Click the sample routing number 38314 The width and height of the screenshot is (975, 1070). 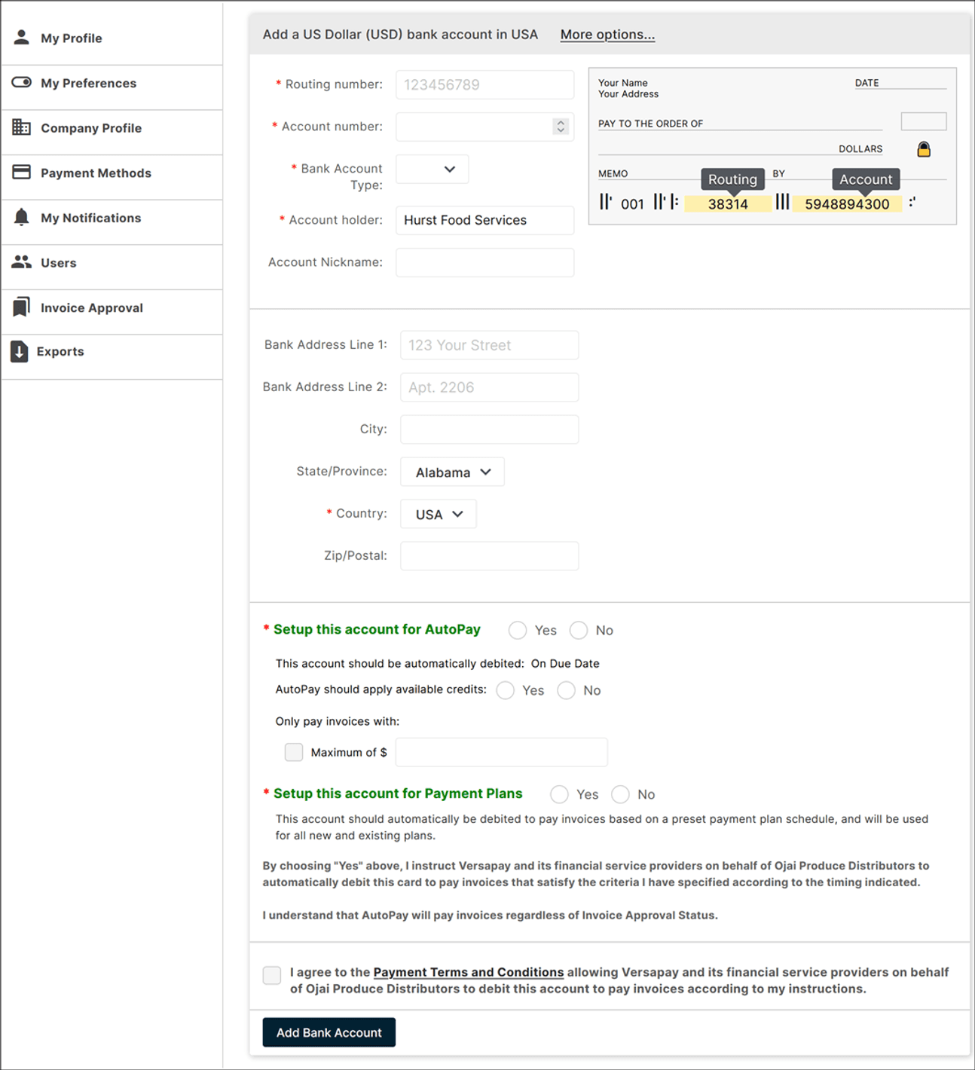728,203
